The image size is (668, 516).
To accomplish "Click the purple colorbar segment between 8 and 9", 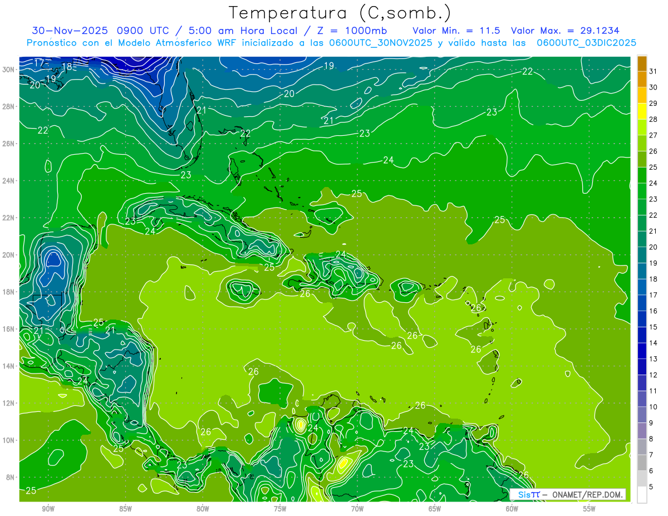I will [x=642, y=431].
